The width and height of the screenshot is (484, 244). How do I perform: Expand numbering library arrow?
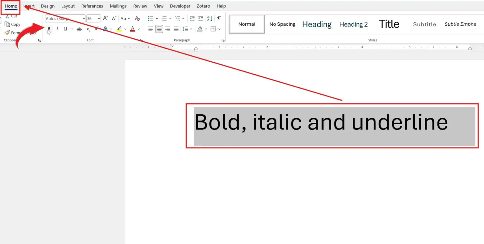(x=170, y=18)
